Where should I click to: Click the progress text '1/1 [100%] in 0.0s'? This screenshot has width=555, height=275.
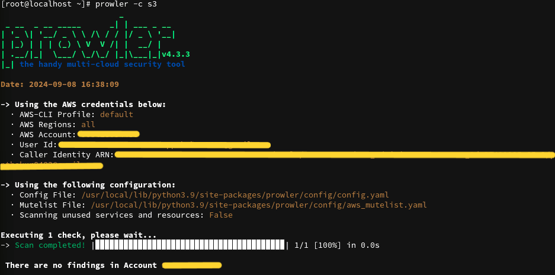[337, 245]
